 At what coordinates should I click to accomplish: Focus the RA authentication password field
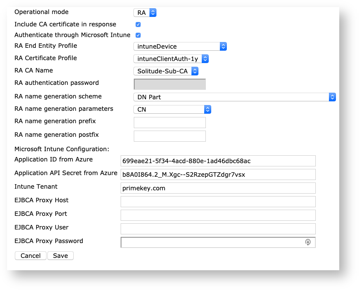pyautogui.click(x=170, y=84)
